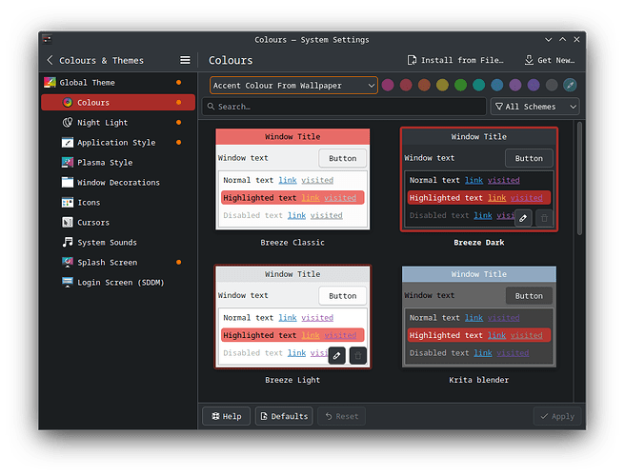Viewport: 625px width, 476px height.
Task: Open Plasma Style settings
Action: tap(118, 162)
